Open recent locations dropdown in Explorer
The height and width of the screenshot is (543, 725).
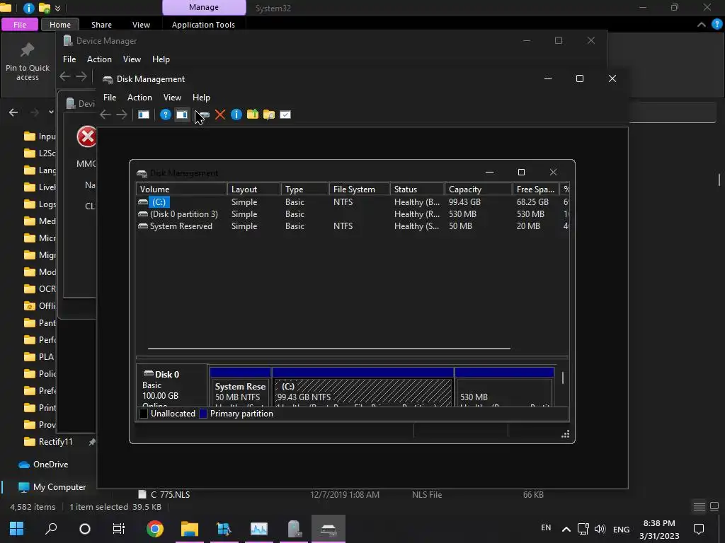click(51, 112)
